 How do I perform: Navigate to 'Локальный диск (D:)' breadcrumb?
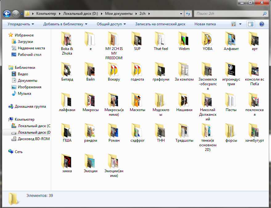point(80,14)
